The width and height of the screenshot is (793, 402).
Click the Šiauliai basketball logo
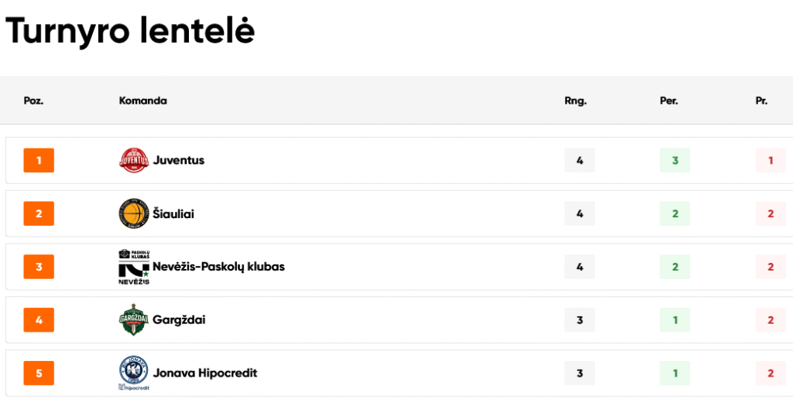pyautogui.click(x=133, y=214)
